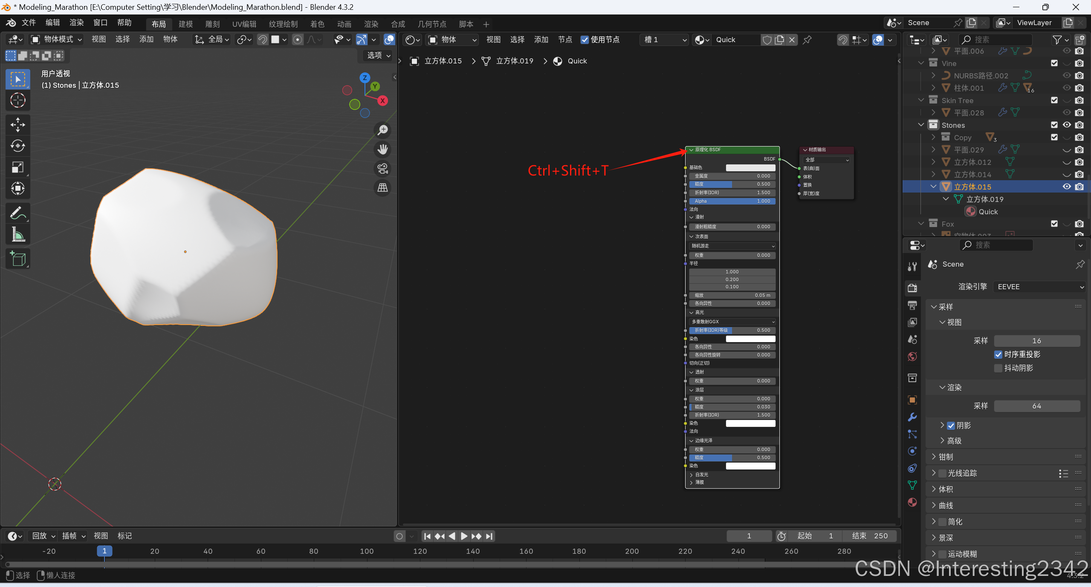
Task: Open the 文件 menu
Action: [x=28, y=23]
